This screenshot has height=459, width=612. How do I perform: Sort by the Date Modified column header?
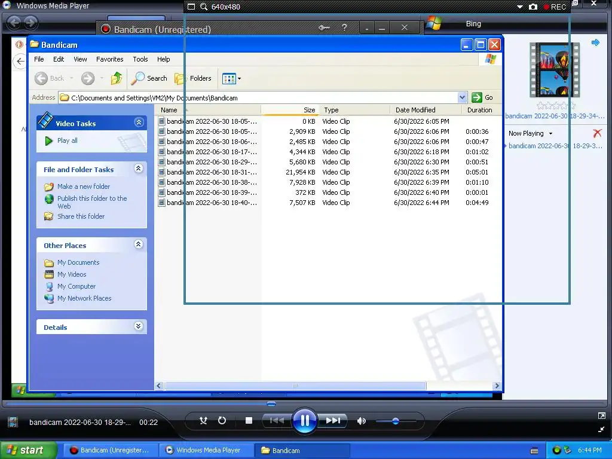[x=426, y=110]
